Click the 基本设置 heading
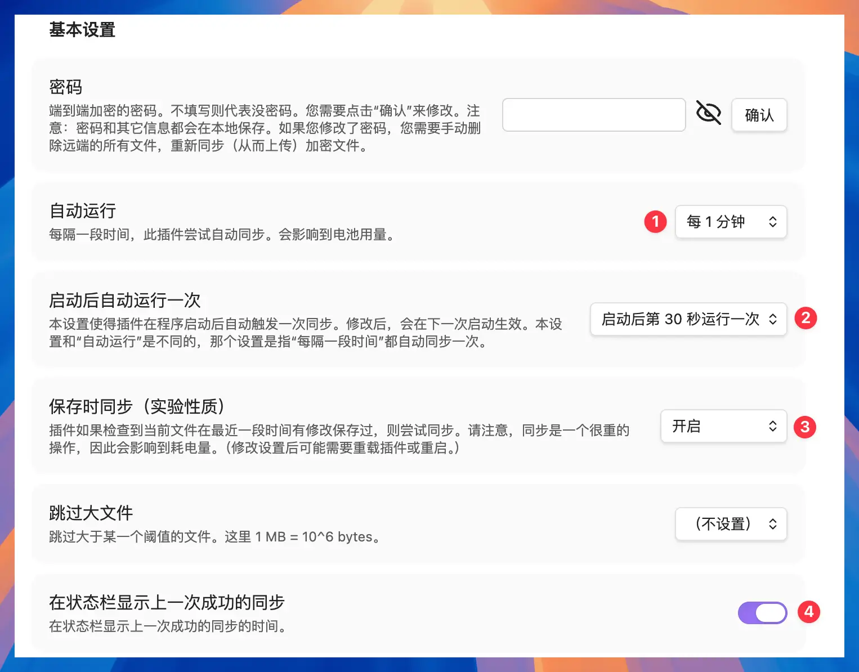 pos(82,29)
